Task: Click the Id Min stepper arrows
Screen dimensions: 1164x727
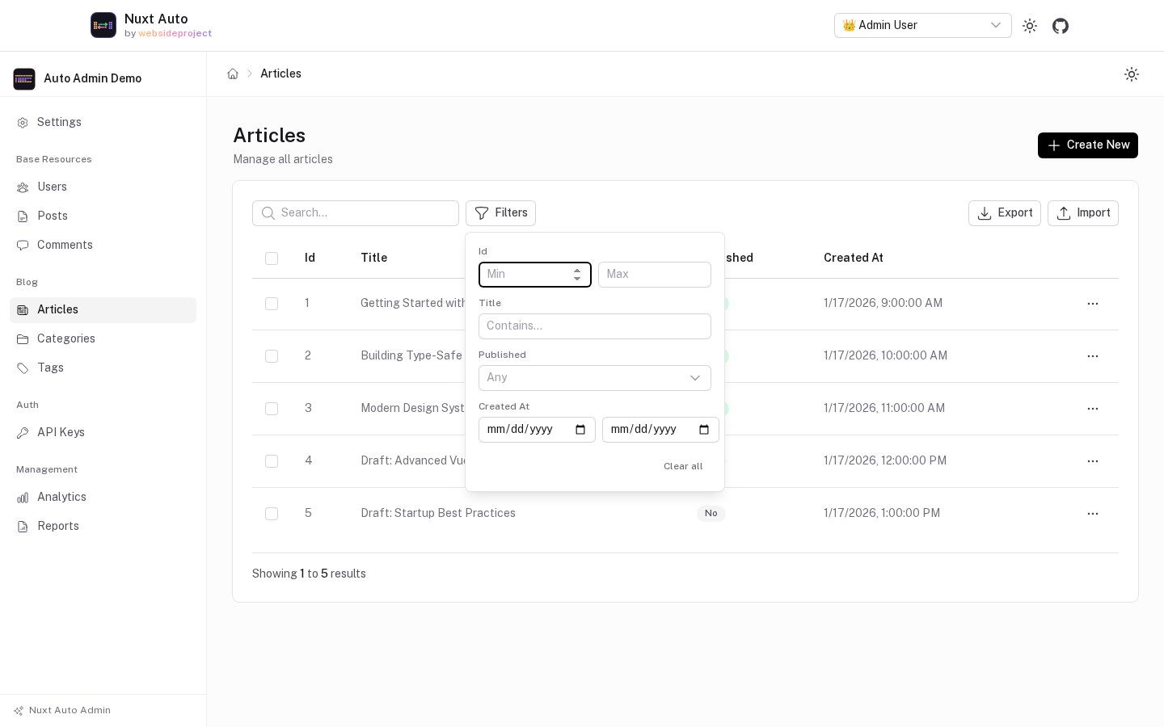Action: [x=577, y=275]
